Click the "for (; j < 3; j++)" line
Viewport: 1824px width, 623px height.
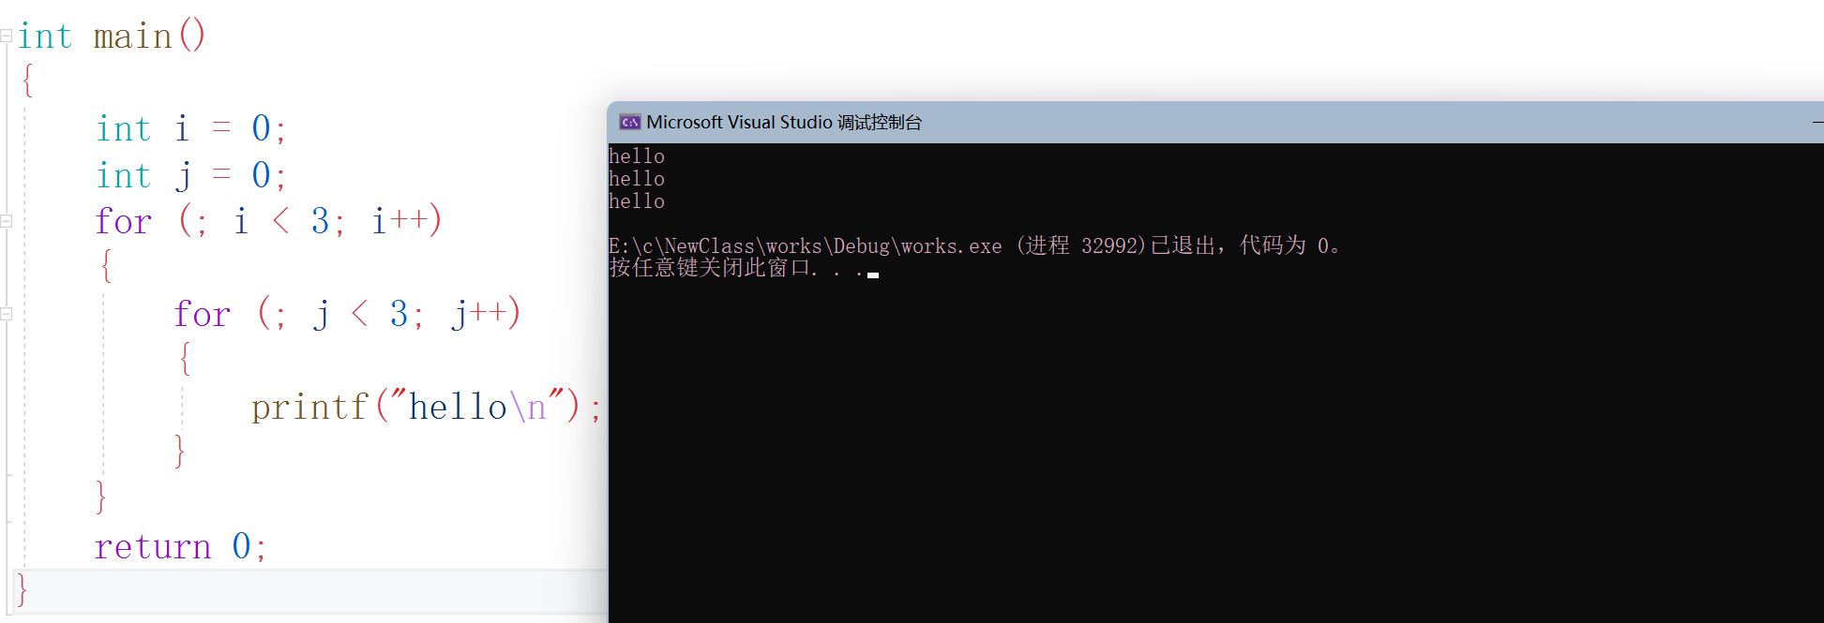347,315
